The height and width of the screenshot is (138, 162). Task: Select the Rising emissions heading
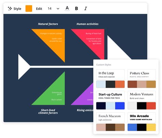[x=85, y=110]
